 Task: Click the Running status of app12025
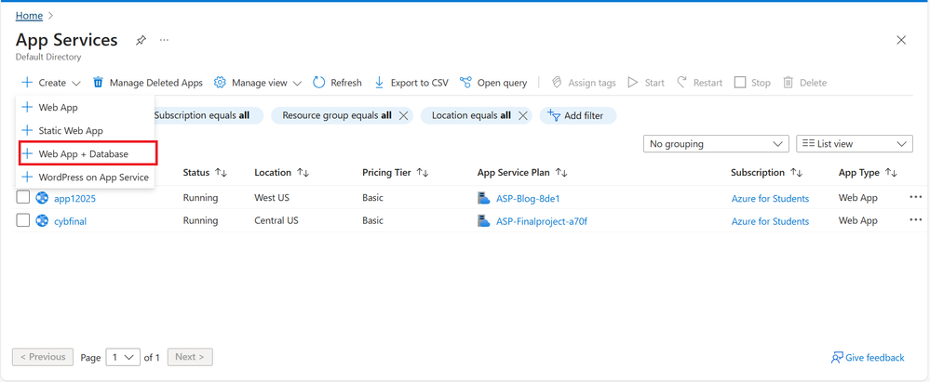pyautogui.click(x=200, y=198)
